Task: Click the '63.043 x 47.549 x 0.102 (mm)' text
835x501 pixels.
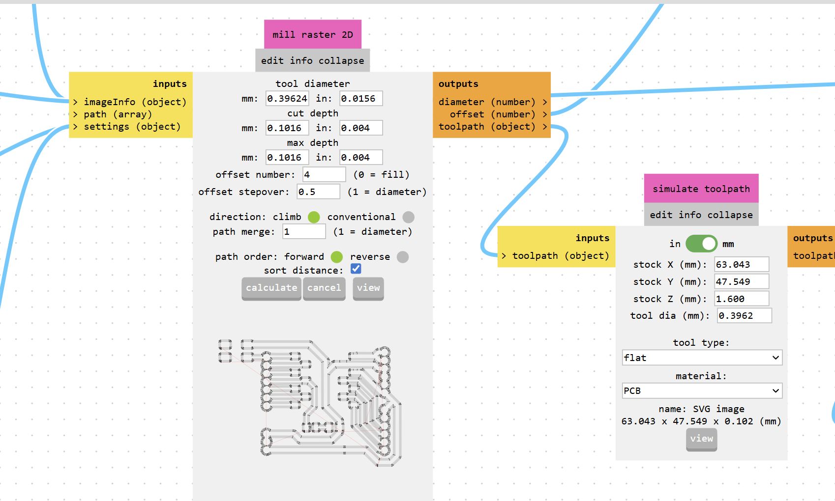Action: coord(701,421)
